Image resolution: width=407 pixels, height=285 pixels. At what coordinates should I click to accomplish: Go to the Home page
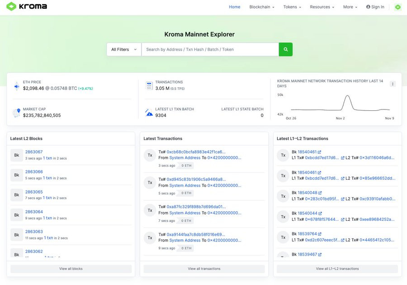click(x=234, y=7)
